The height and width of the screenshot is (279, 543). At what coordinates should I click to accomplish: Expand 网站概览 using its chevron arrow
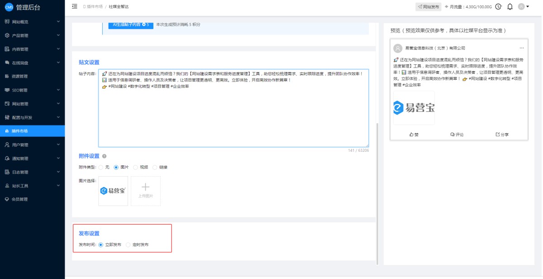click(x=58, y=22)
